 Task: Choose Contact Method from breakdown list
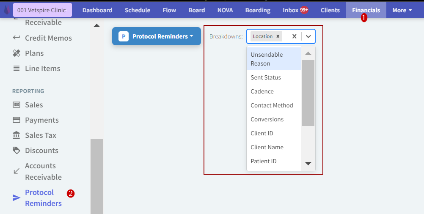272,105
